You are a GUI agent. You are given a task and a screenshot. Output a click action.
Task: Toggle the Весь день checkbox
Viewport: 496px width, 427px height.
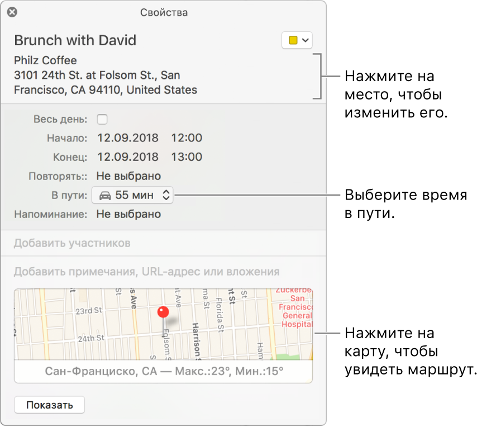pos(102,119)
